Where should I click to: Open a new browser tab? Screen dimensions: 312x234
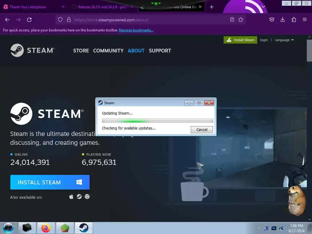pyautogui.click(x=211, y=7)
